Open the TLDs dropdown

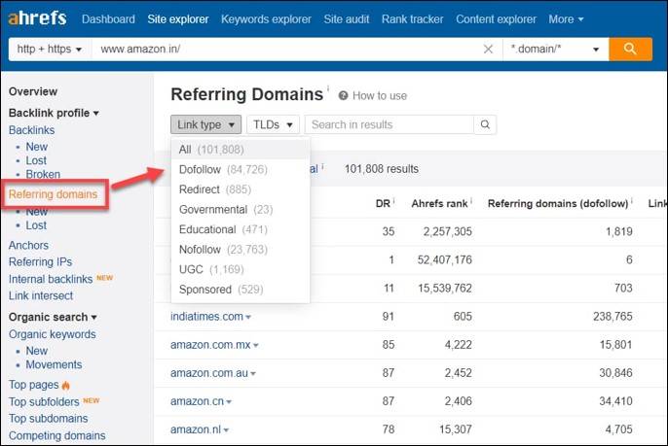pyautogui.click(x=273, y=124)
